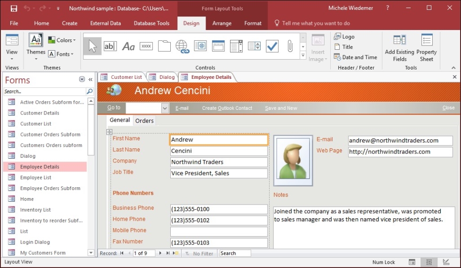Choose the Check Box control icon
This screenshot has height=268, width=461.
pyautogui.click(x=272, y=46)
